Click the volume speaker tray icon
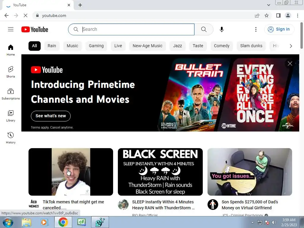304x228 pixels. pos(274,222)
